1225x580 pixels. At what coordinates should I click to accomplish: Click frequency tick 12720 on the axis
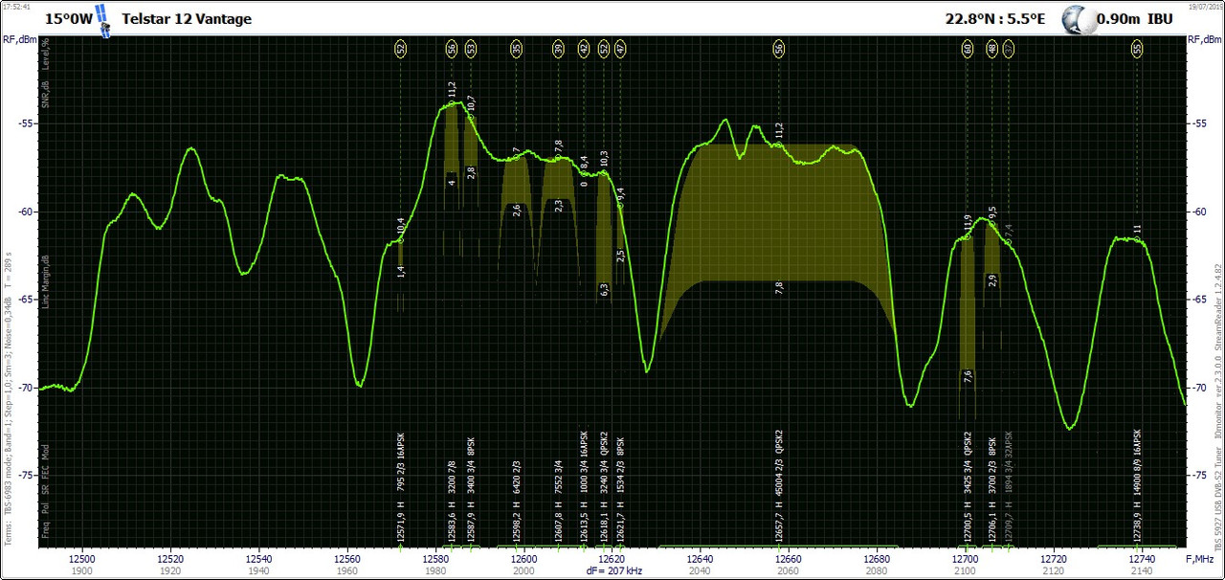[x=1054, y=557]
